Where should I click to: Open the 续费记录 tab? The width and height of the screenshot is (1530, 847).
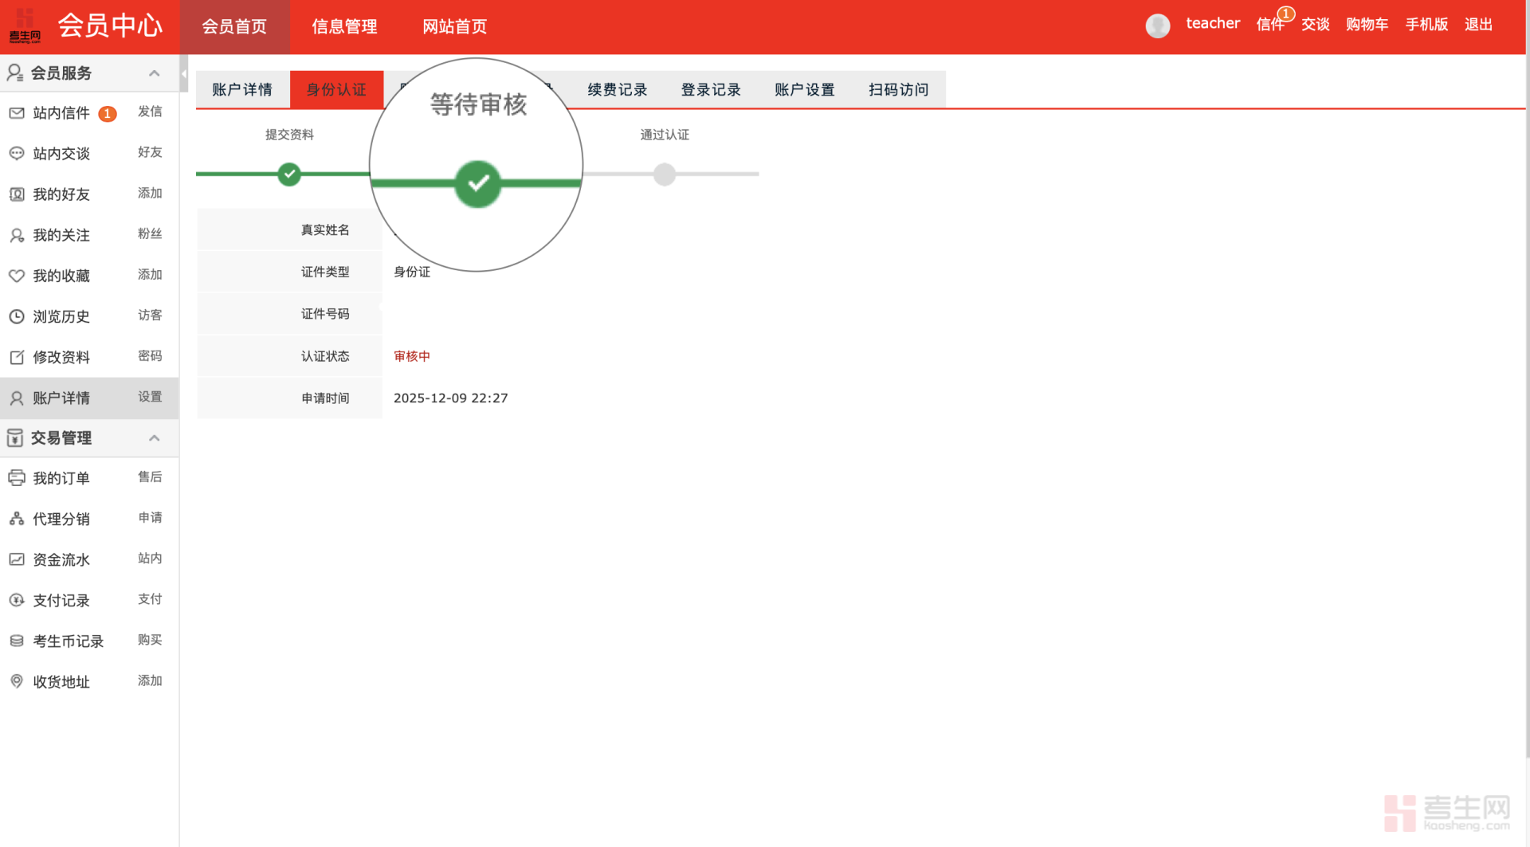coord(617,90)
